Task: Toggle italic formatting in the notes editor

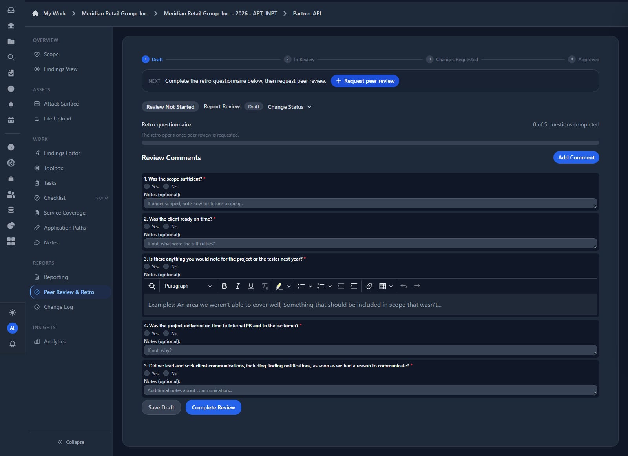Action: tap(237, 286)
